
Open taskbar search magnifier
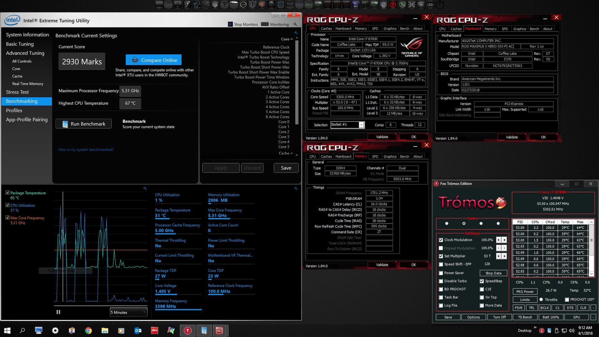pyautogui.click(x=22, y=330)
